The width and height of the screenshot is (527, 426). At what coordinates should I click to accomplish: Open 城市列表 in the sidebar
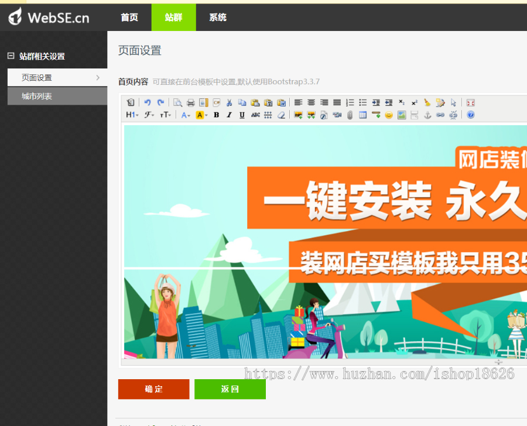pyautogui.click(x=57, y=96)
